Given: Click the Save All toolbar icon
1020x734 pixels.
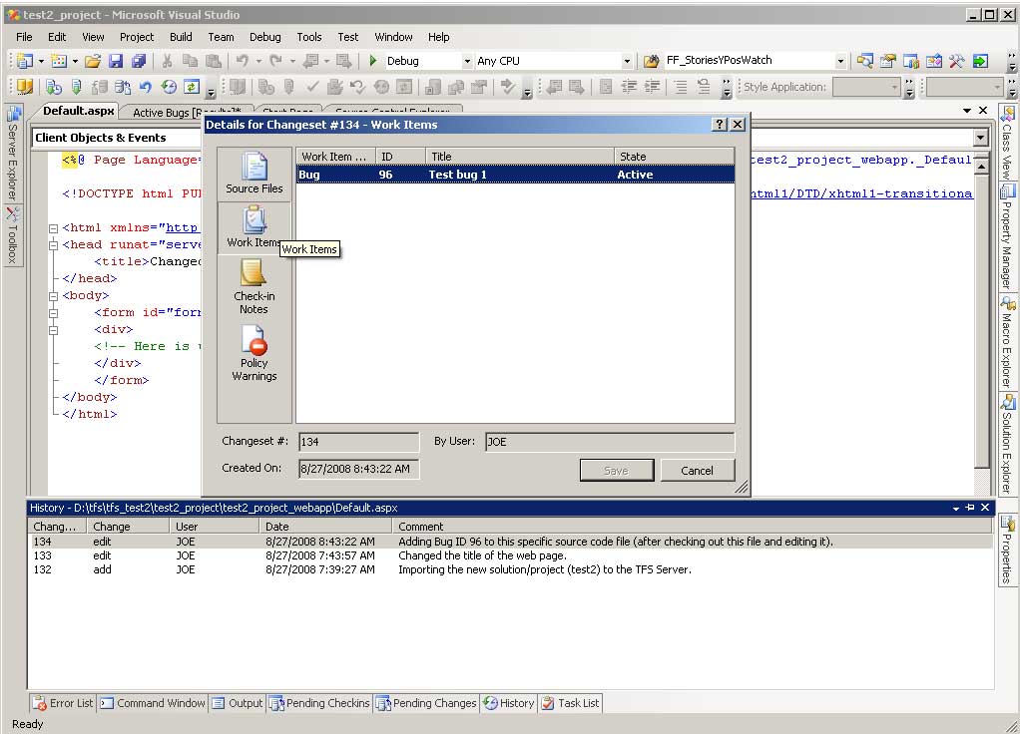Looking at the screenshot, I should pos(139,61).
